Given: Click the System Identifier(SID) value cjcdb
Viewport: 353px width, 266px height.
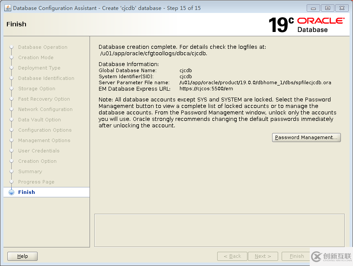Looking at the screenshot, I should pyautogui.click(x=186, y=76).
